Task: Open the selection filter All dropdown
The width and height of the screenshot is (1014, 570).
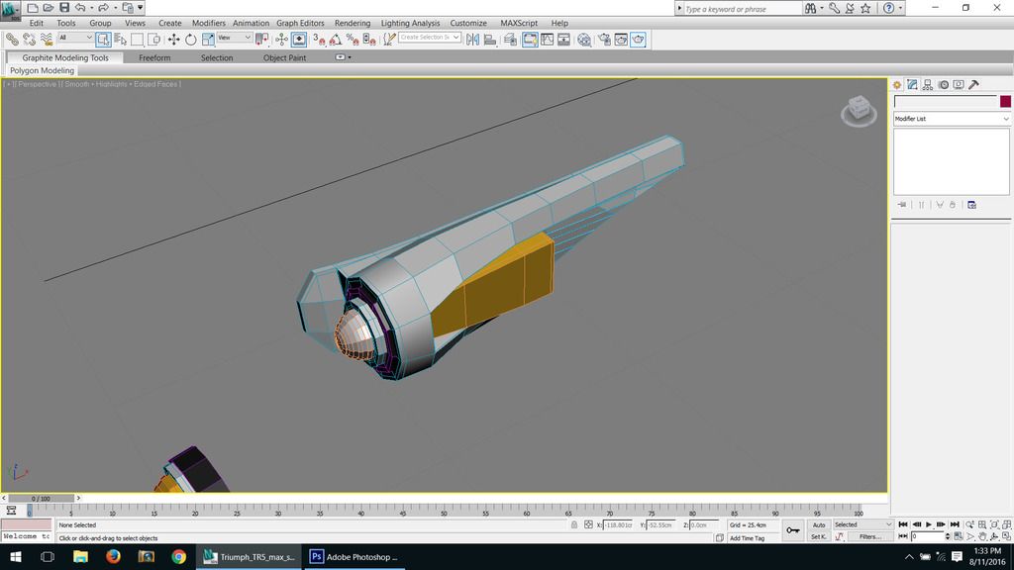Action: coord(75,38)
